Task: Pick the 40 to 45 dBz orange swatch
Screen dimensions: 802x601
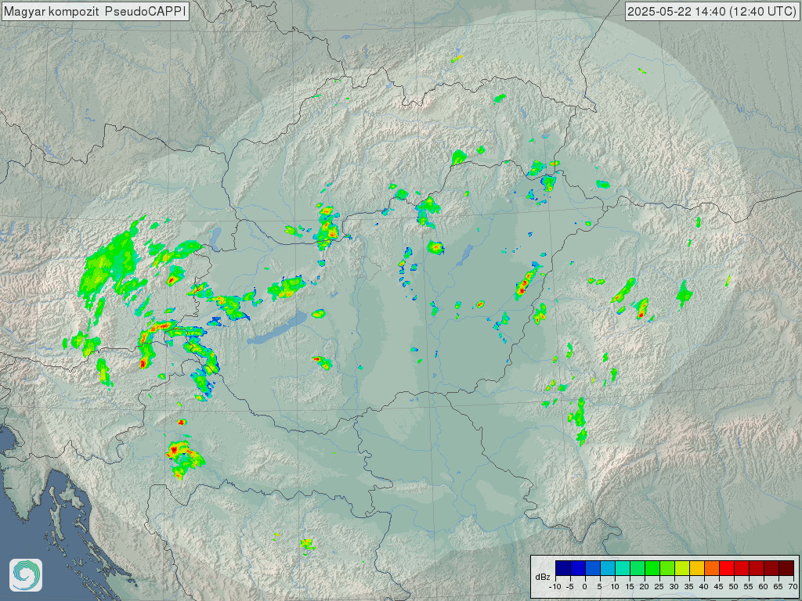Action: pos(711,568)
